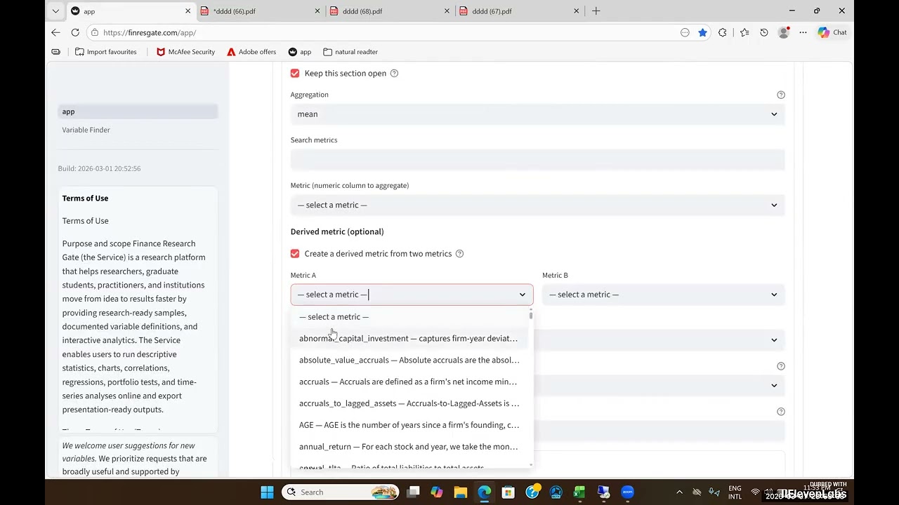Choose annual_return metric option
The height and width of the screenshot is (505, 899).
coord(410,447)
